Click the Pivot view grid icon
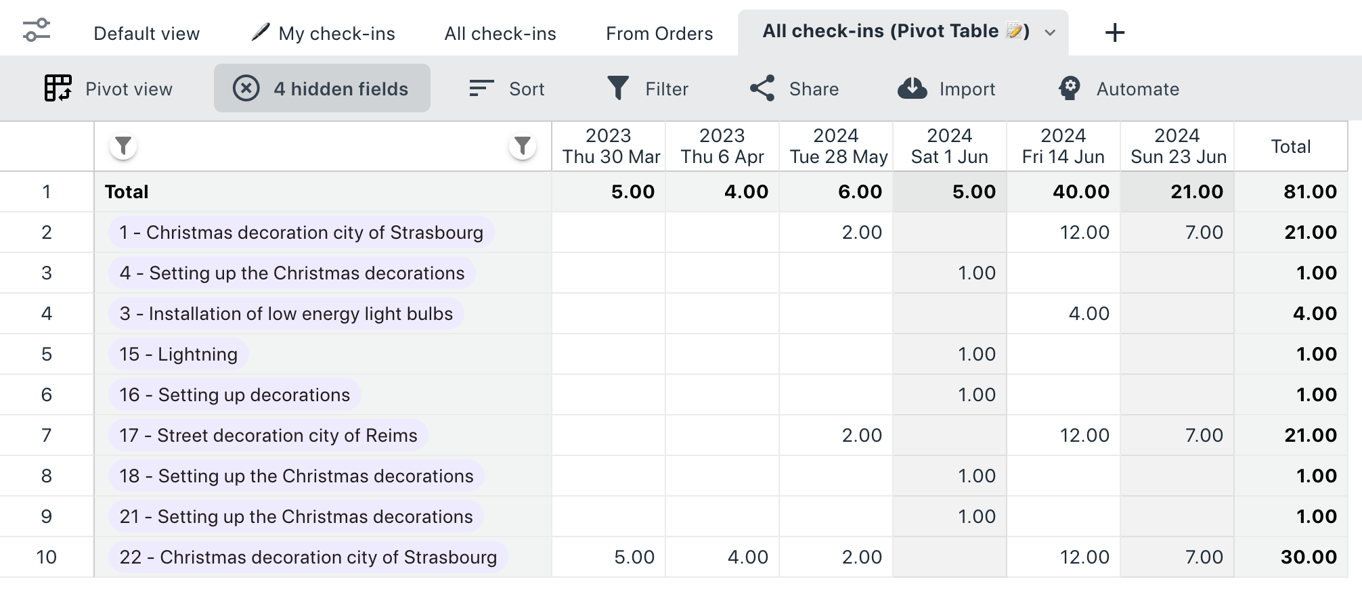Viewport: 1362px width, 594px height. pyautogui.click(x=58, y=89)
